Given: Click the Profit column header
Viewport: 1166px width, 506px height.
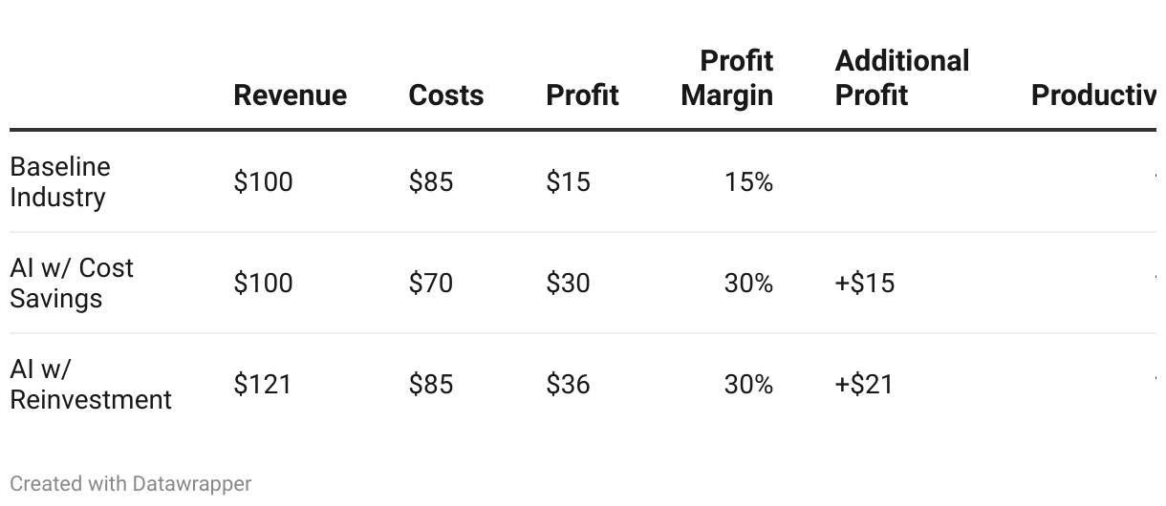Looking at the screenshot, I should (582, 95).
